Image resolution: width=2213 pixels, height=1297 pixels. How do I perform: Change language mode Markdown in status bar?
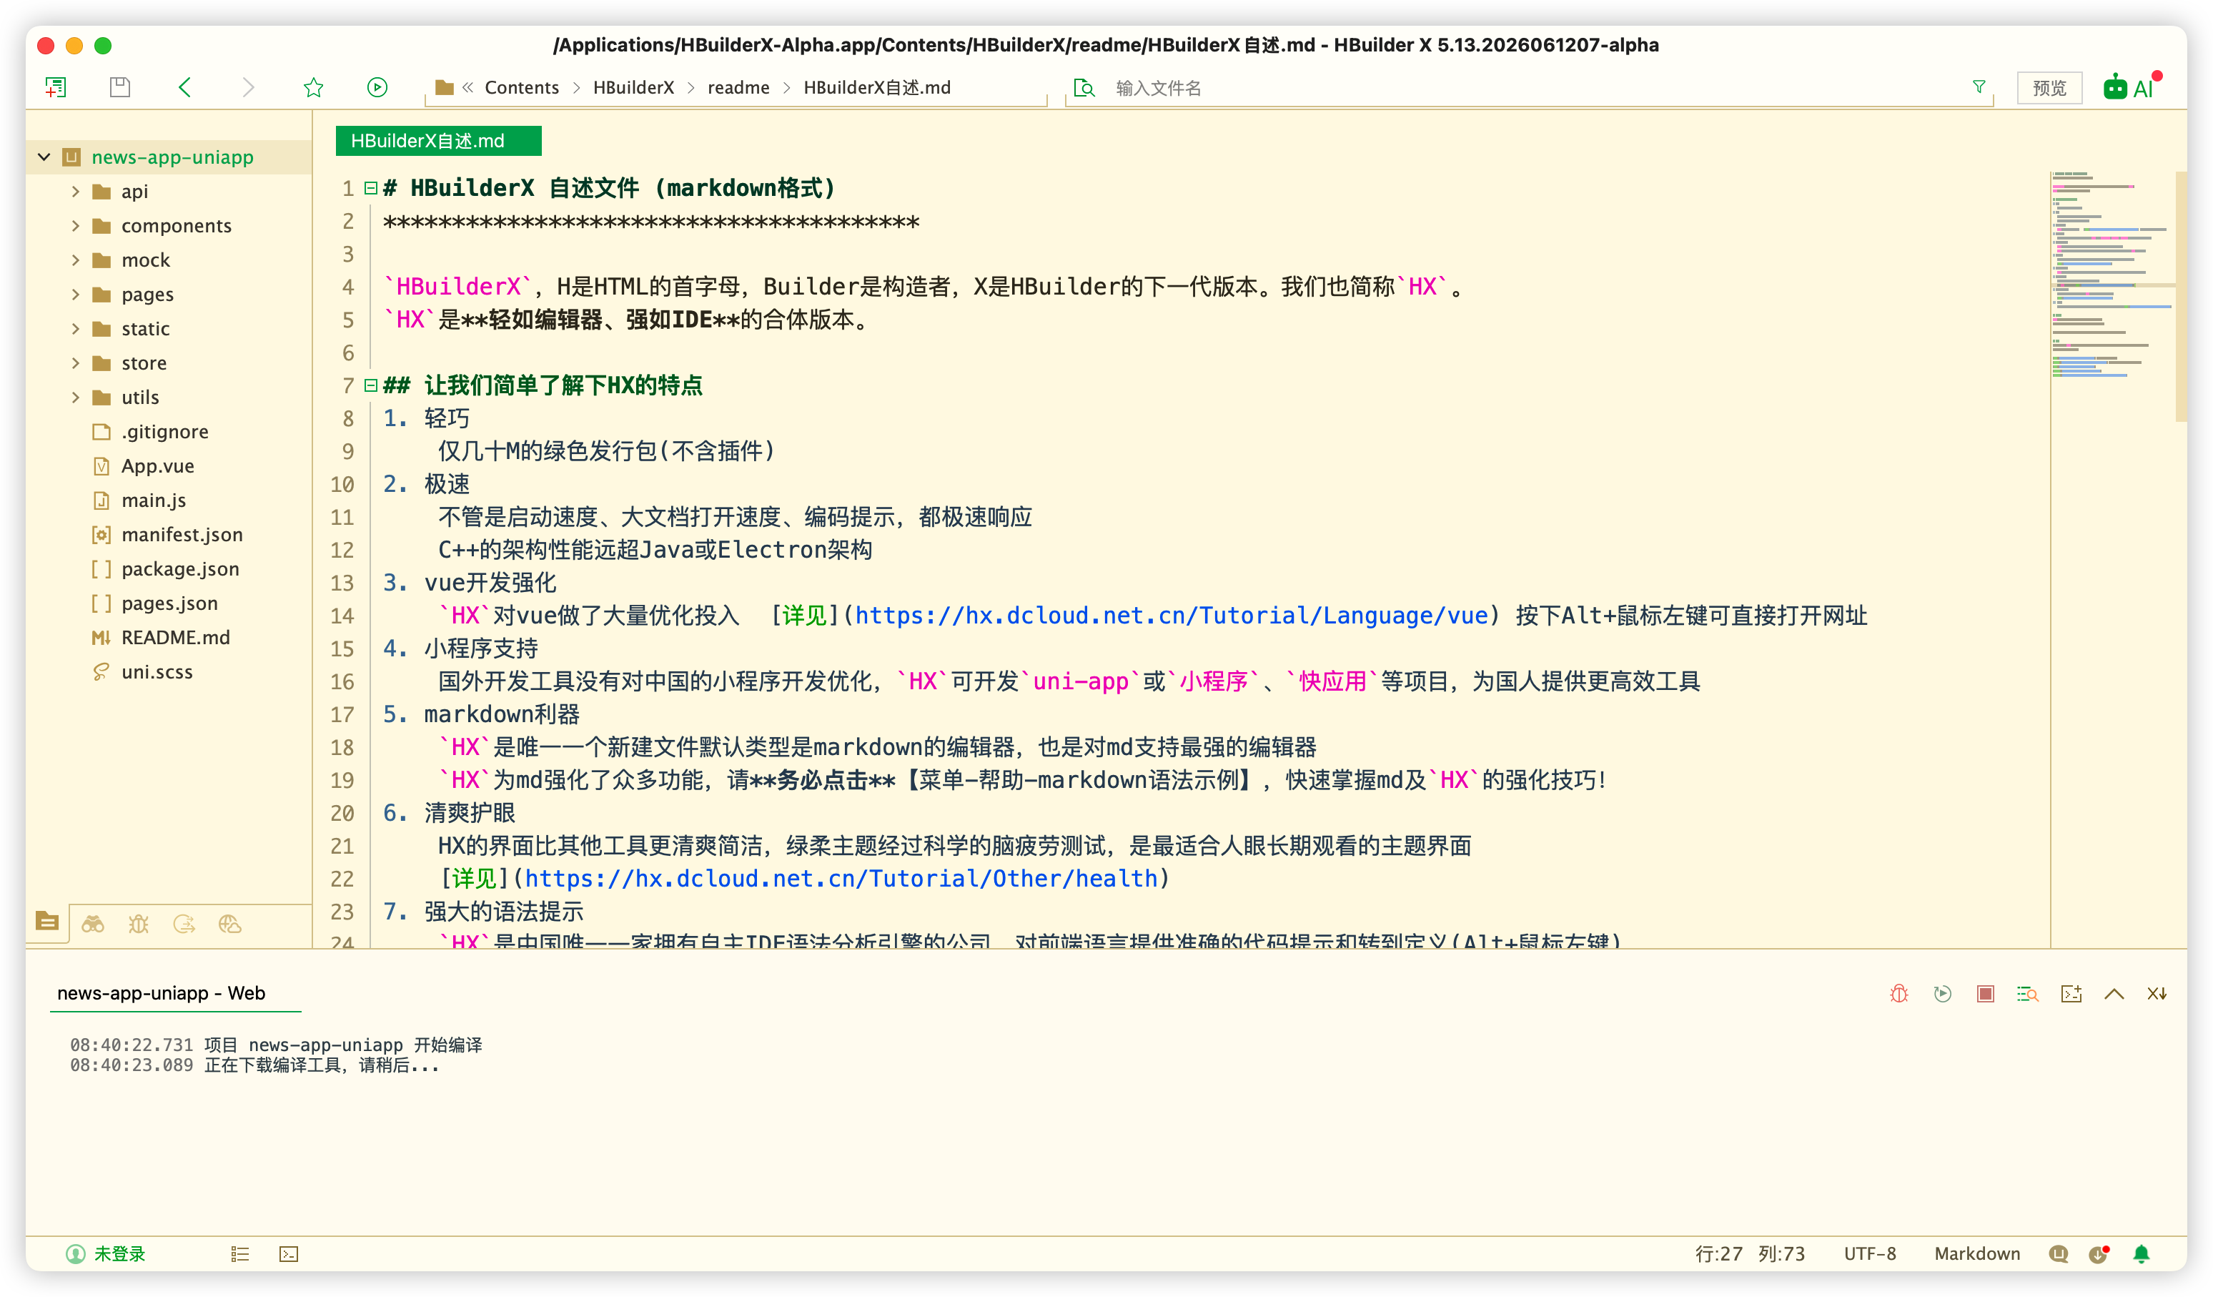tap(1977, 1254)
